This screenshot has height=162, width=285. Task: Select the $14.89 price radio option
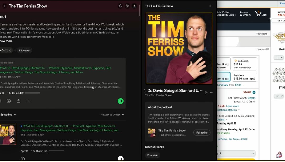point(254,92)
